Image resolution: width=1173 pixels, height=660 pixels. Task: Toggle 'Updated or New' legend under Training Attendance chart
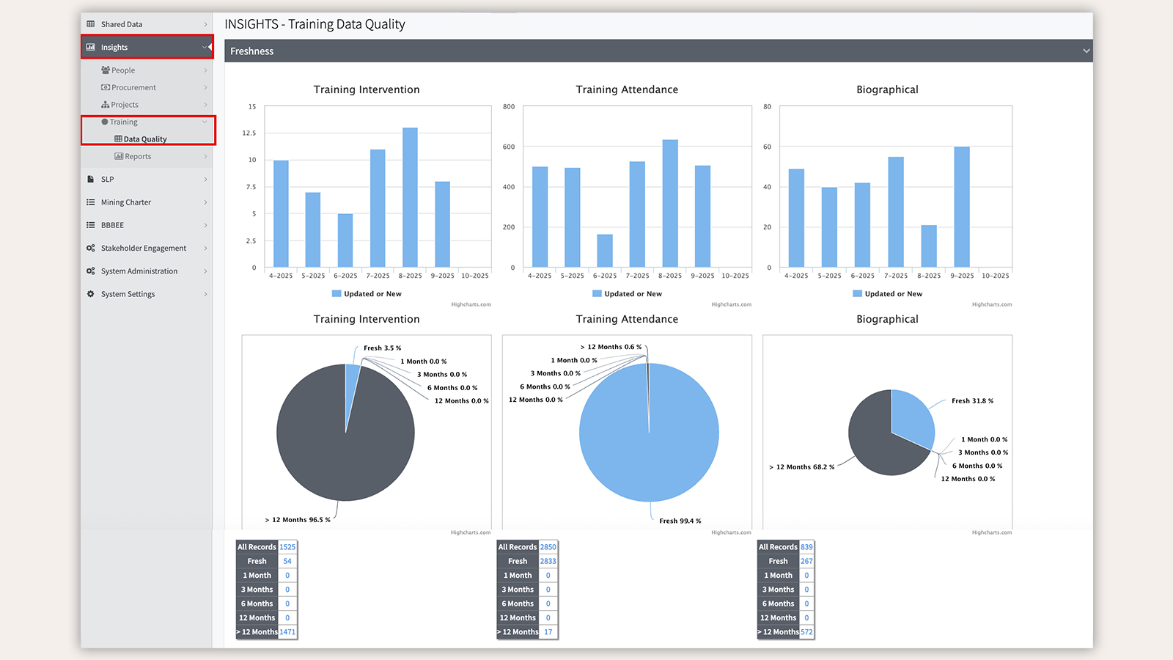pos(627,294)
